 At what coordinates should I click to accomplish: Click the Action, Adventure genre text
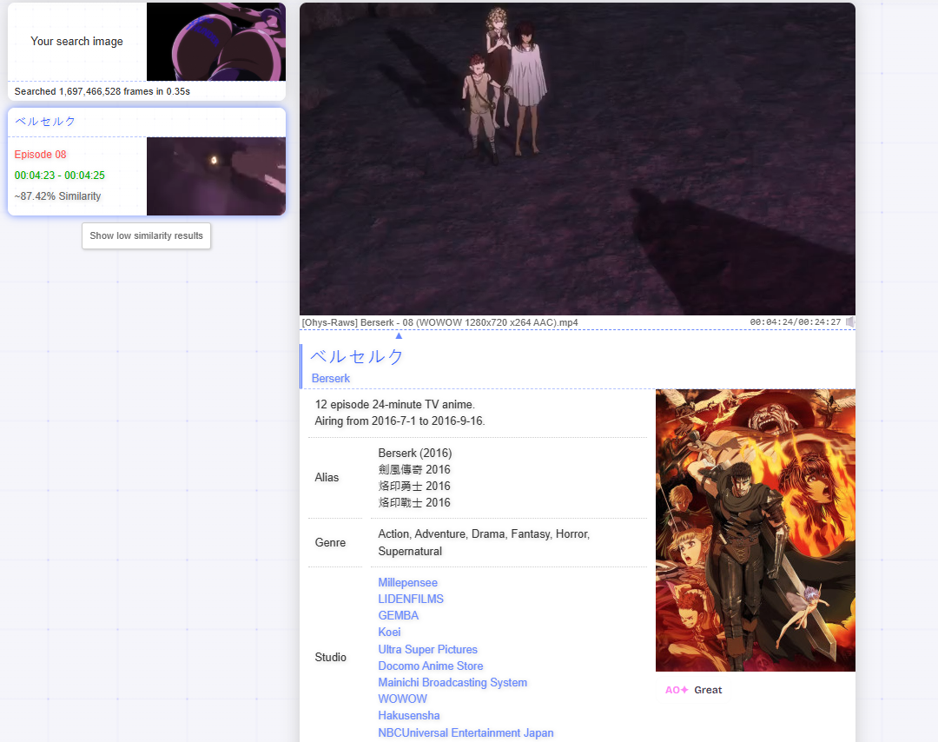click(484, 543)
